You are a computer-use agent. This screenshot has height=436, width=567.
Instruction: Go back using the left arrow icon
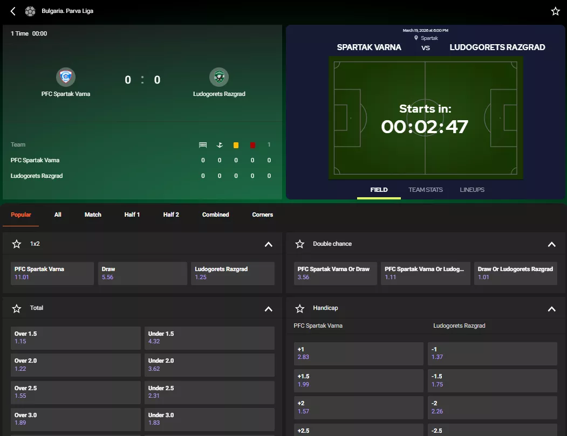pyautogui.click(x=13, y=11)
